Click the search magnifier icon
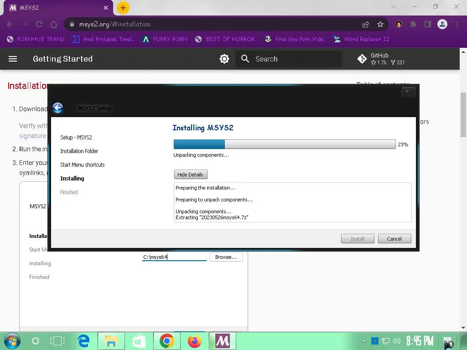 [245, 59]
